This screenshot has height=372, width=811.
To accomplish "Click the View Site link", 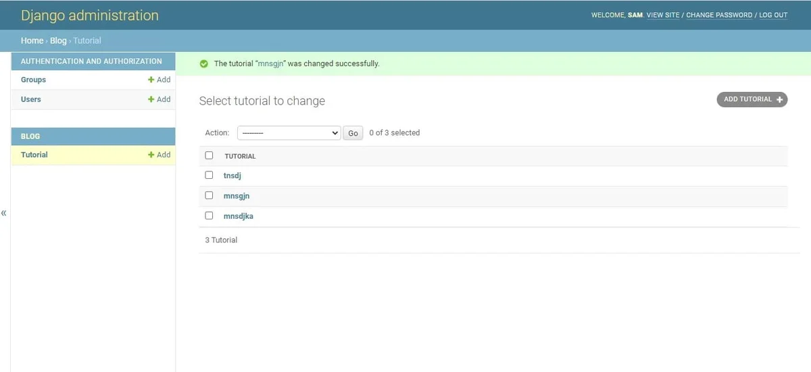I will (x=663, y=15).
